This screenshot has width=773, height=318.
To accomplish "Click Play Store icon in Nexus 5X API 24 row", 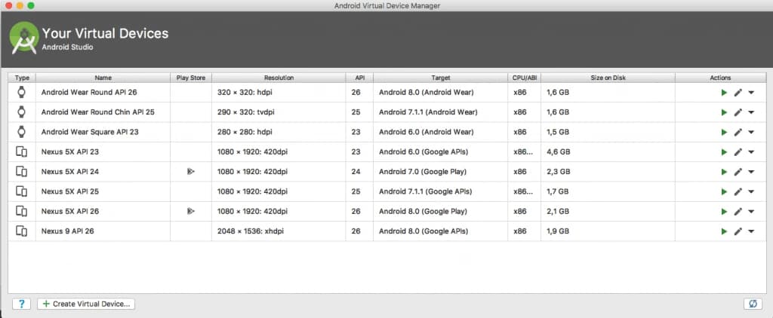I will pyautogui.click(x=191, y=172).
